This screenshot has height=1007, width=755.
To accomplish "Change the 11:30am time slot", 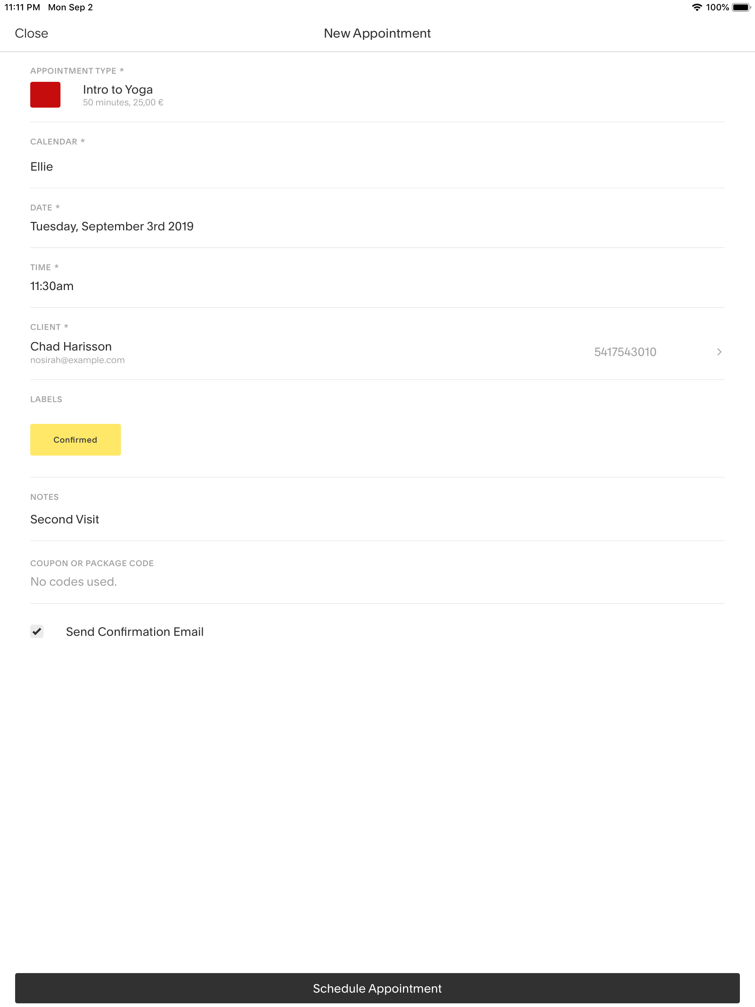I will coord(52,286).
